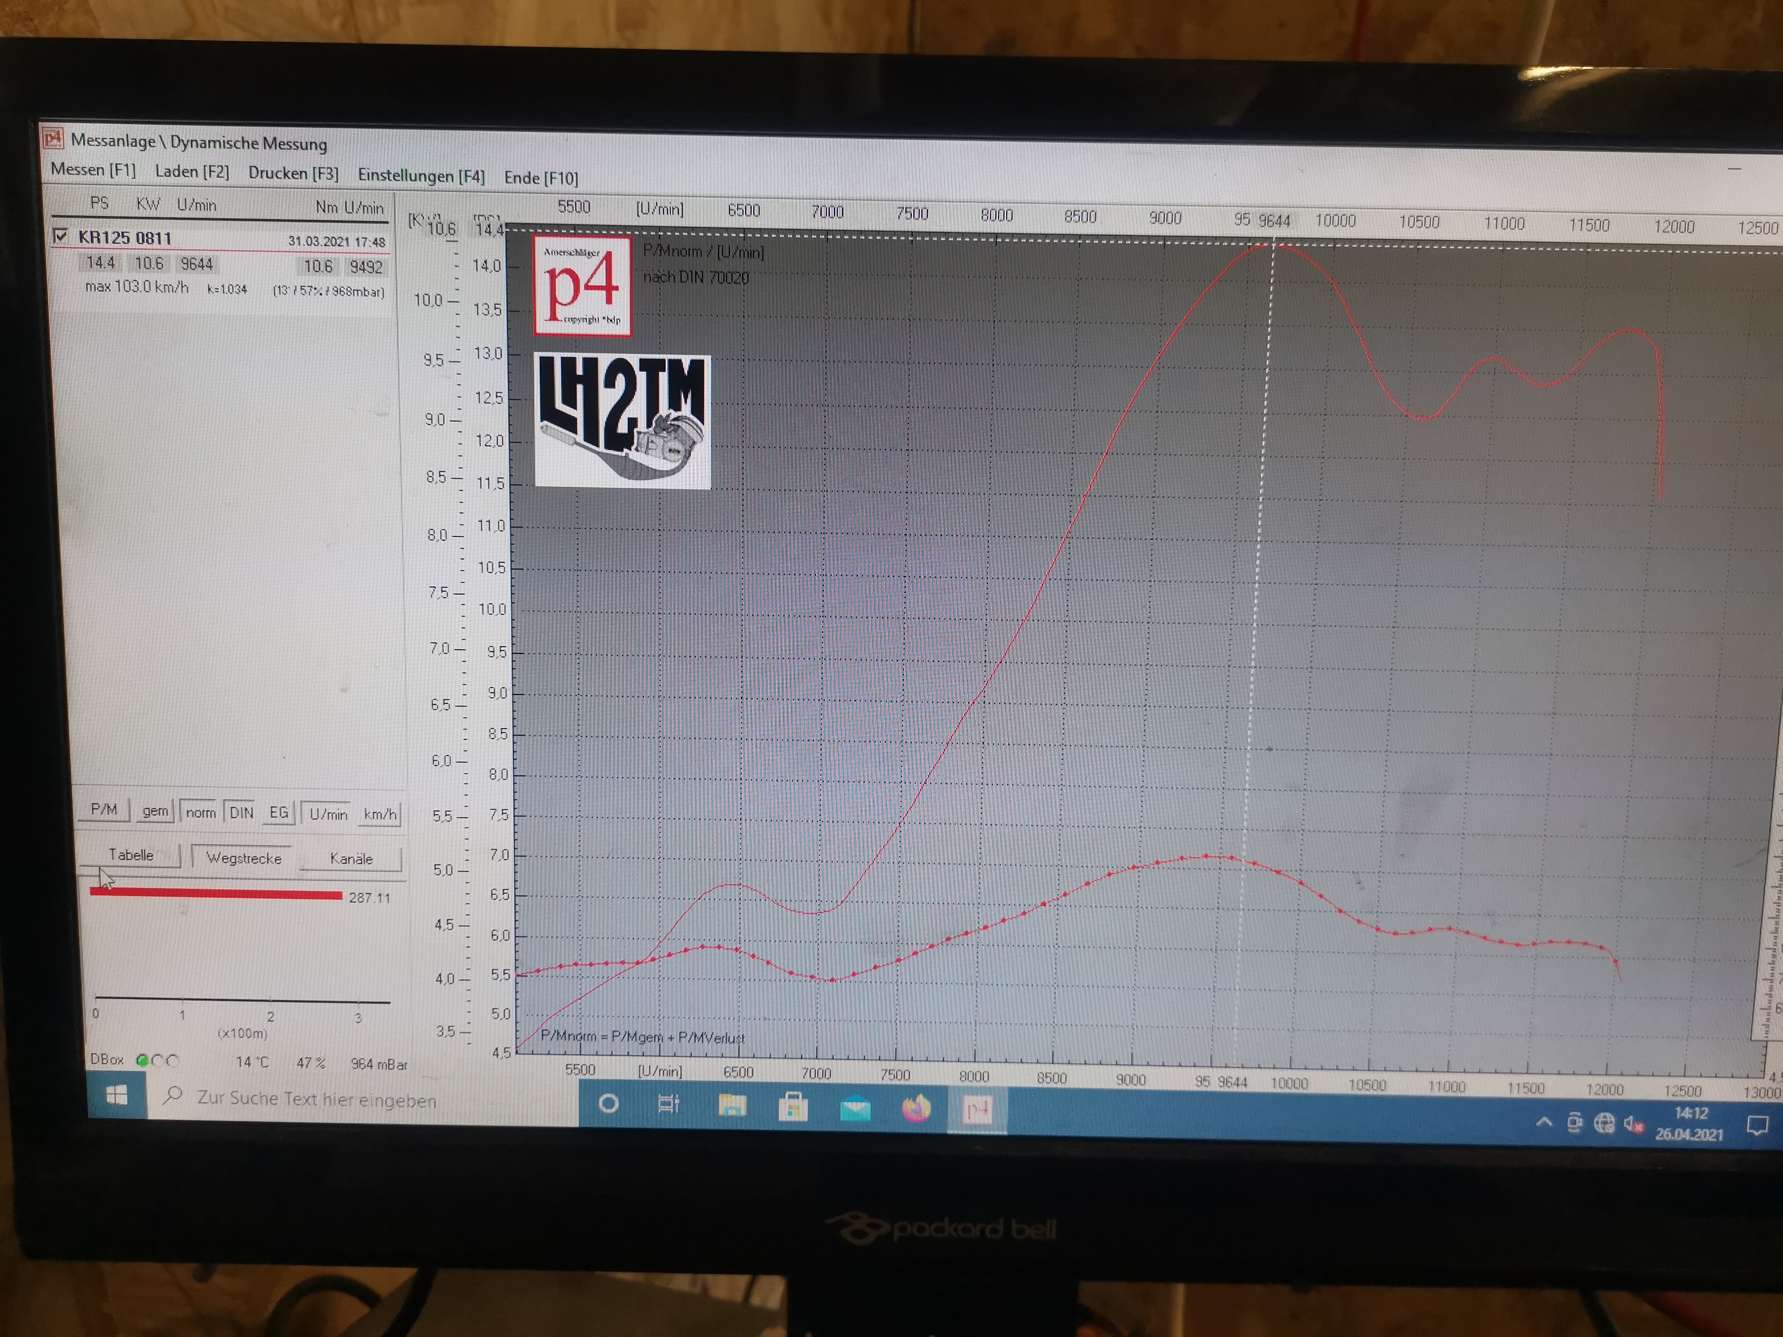Screen dimensions: 1783x1337
Task: Click the 9492 torque rpm value
Action: (x=366, y=267)
